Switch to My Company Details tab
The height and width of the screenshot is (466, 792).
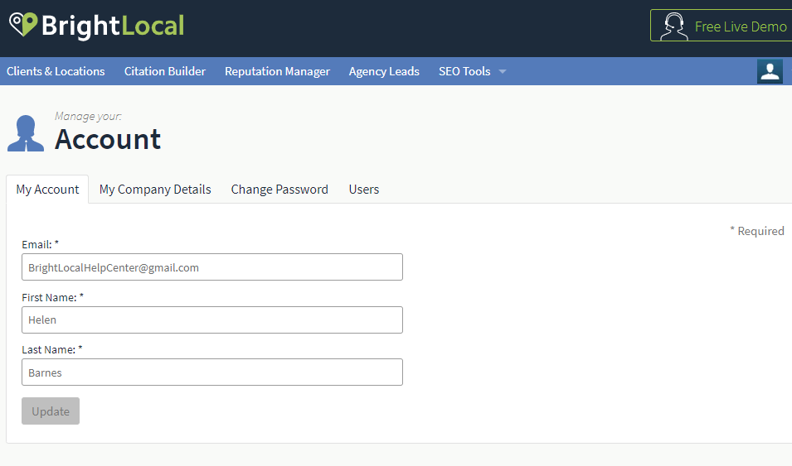click(x=155, y=189)
